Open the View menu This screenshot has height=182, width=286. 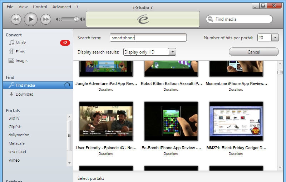tap(23, 7)
